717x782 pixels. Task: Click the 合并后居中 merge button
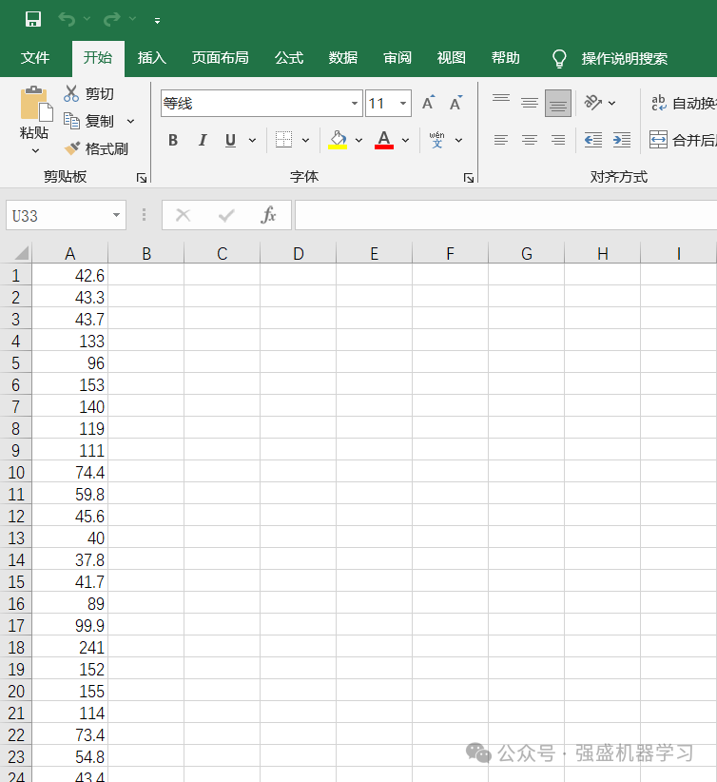click(x=683, y=140)
